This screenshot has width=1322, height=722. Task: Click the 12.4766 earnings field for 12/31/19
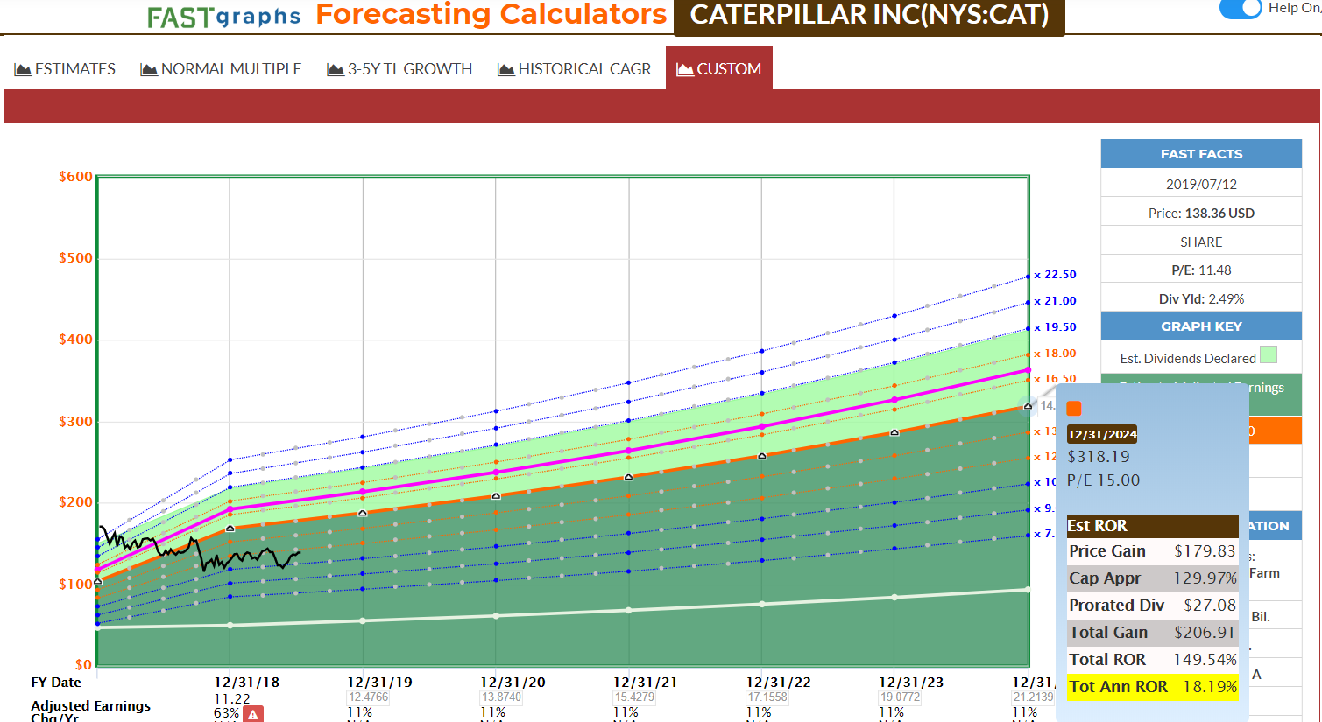368,697
